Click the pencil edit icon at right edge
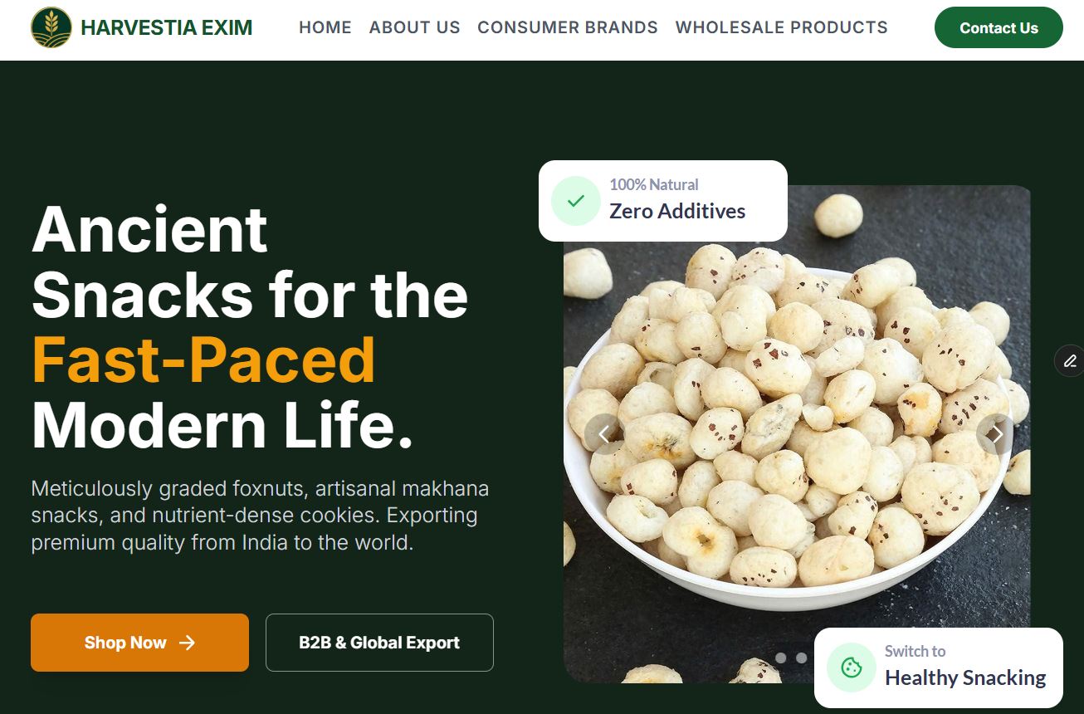1084x714 pixels. click(1070, 361)
